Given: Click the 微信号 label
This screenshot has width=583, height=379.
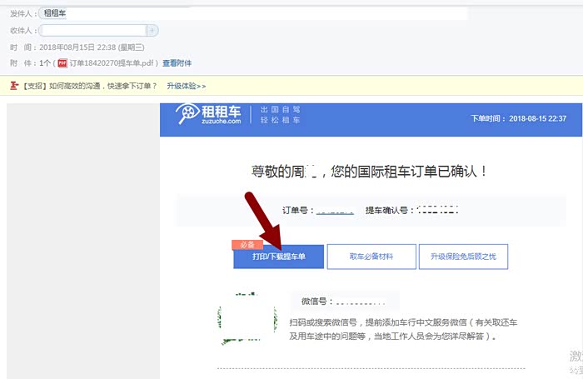Looking at the screenshot, I should coord(316,302).
